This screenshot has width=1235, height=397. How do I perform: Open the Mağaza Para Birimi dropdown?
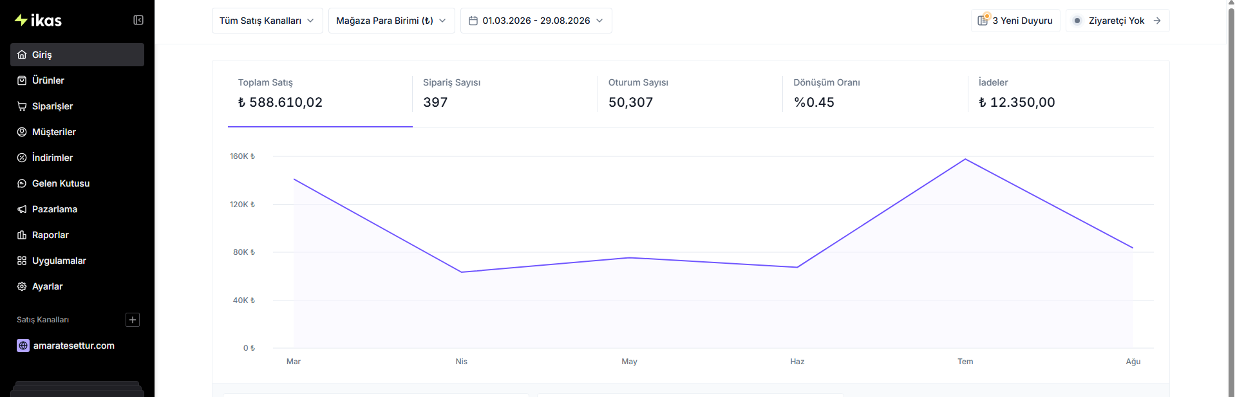point(391,21)
